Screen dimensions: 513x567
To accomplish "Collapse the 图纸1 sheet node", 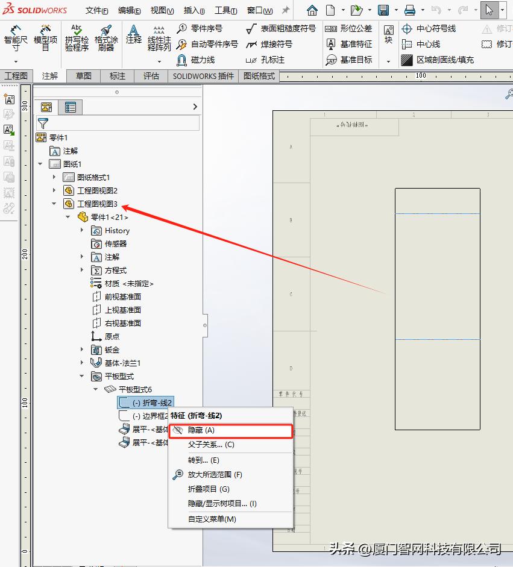I will (x=40, y=164).
